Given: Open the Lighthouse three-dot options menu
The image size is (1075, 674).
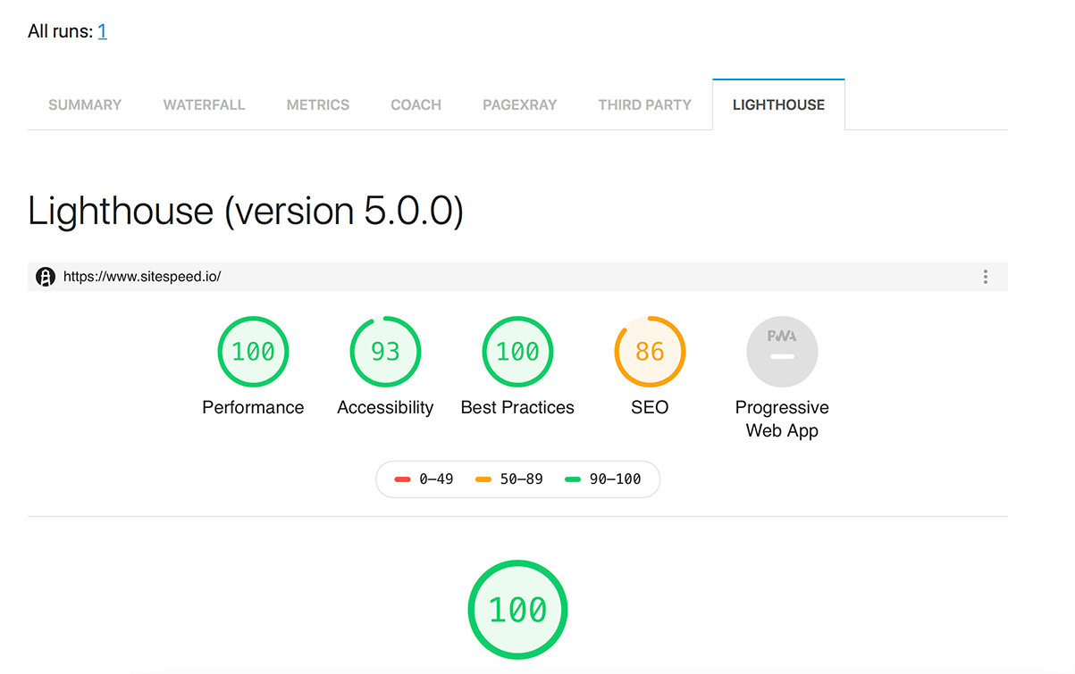Looking at the screenshot, I should click(x=986, y=277).
